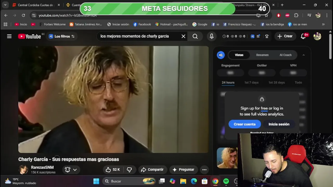Image resolution: width=333 pixels, height=187 pixels.
Task: Switch to the Resumen tab
Action: (x=262, y=55)
